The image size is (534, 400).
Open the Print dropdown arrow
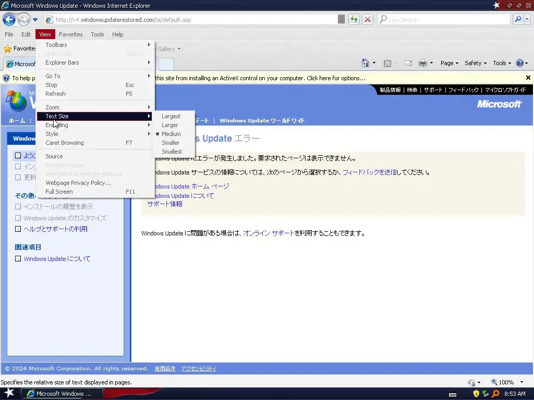[x=431, y=63]
